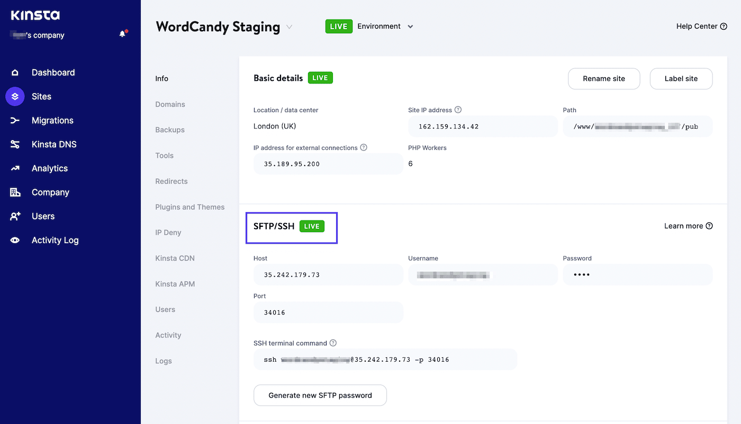Open the Learn more help icon
The width and height of the screenshot is (741, 424).
click(x=709, y=226)
